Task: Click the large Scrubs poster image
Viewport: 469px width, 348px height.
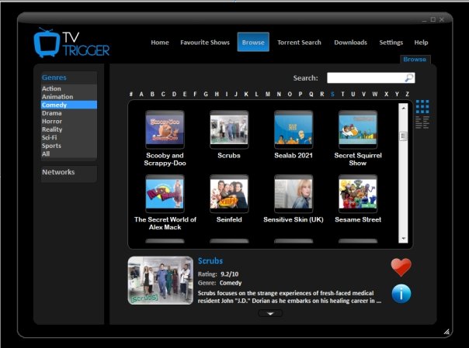Action: click(160, 281)
